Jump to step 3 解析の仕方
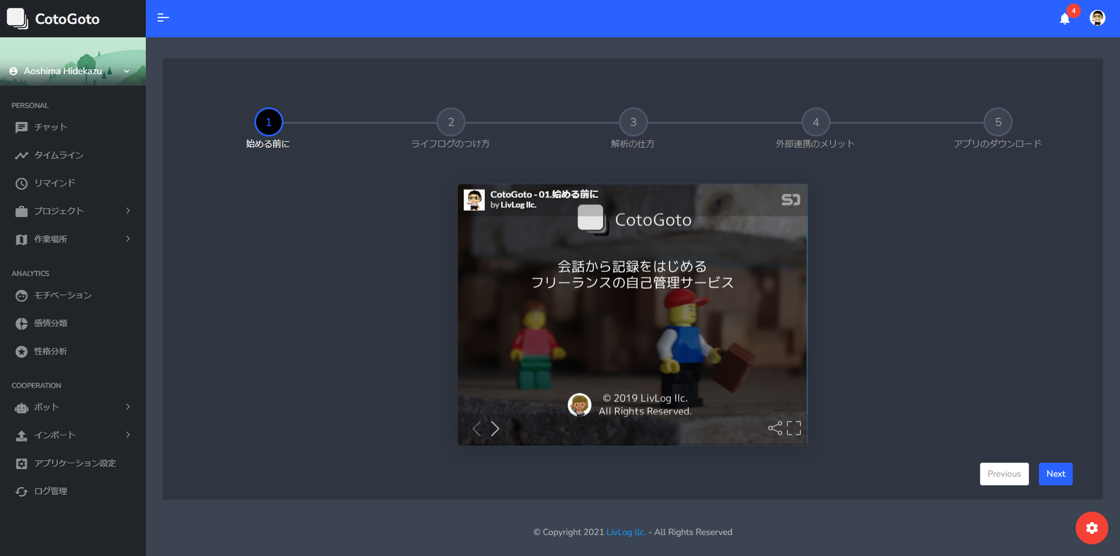1120x556 pixels. pyautogui.click(x=633, y=123)
